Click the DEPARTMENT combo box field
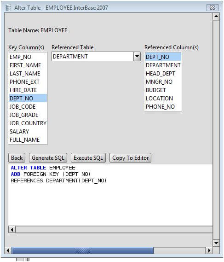Image resolution: width=224 pixels, height=262 pixels. 92,57
